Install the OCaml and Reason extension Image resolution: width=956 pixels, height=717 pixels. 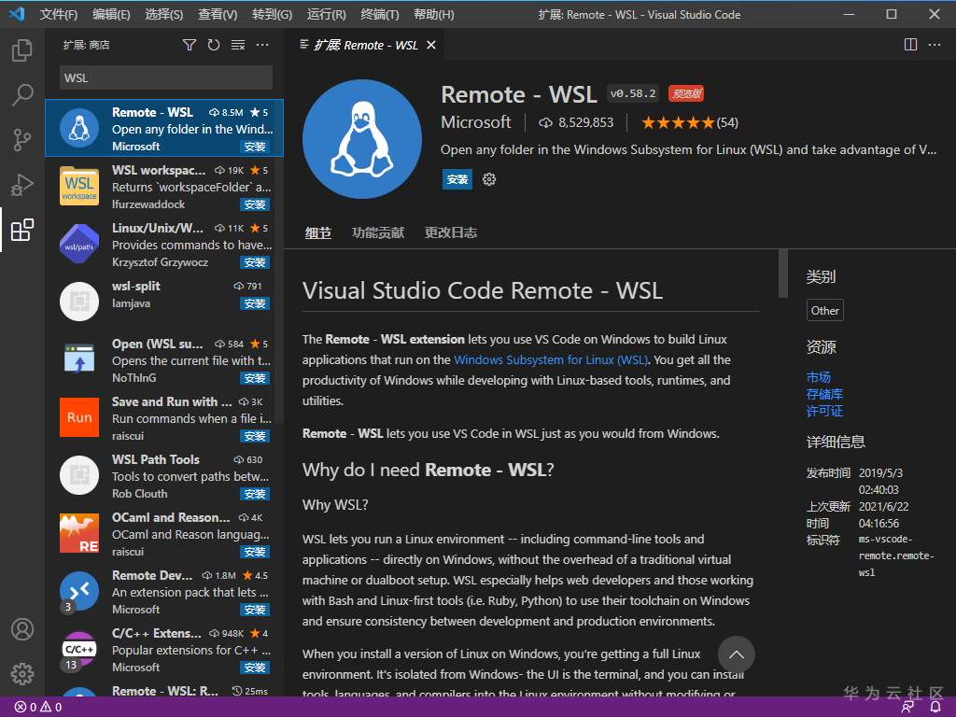[x=255, y=552]
